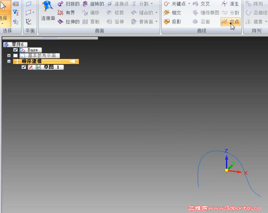Select the 投影 project curve tool

tap(172, 22)
